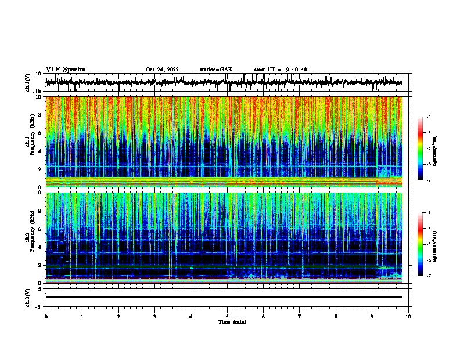Screen dimensions: 460x355
Task: Click the "start UT = 9 : 0 : 0" text
Action: pyautogui.click(x=281, y=70)
